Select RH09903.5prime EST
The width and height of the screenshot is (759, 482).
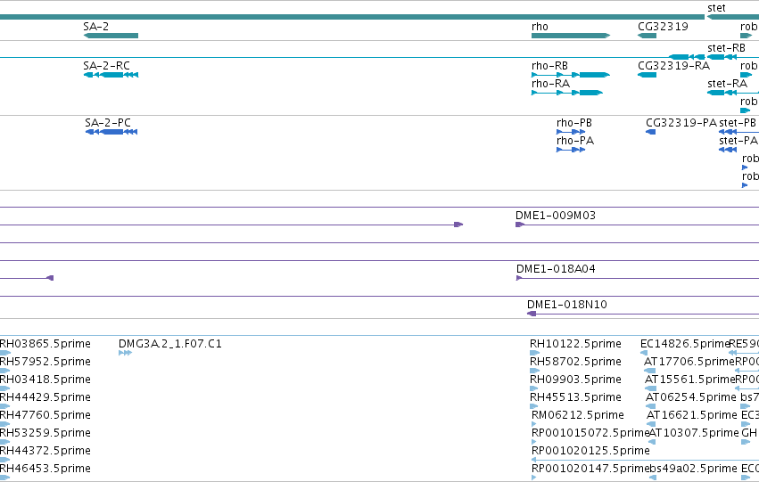point(575,380)
